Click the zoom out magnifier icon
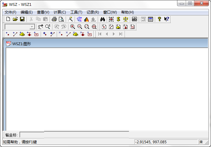The height and width of the screenshot is (147, 211). click(x=80, y=27)
